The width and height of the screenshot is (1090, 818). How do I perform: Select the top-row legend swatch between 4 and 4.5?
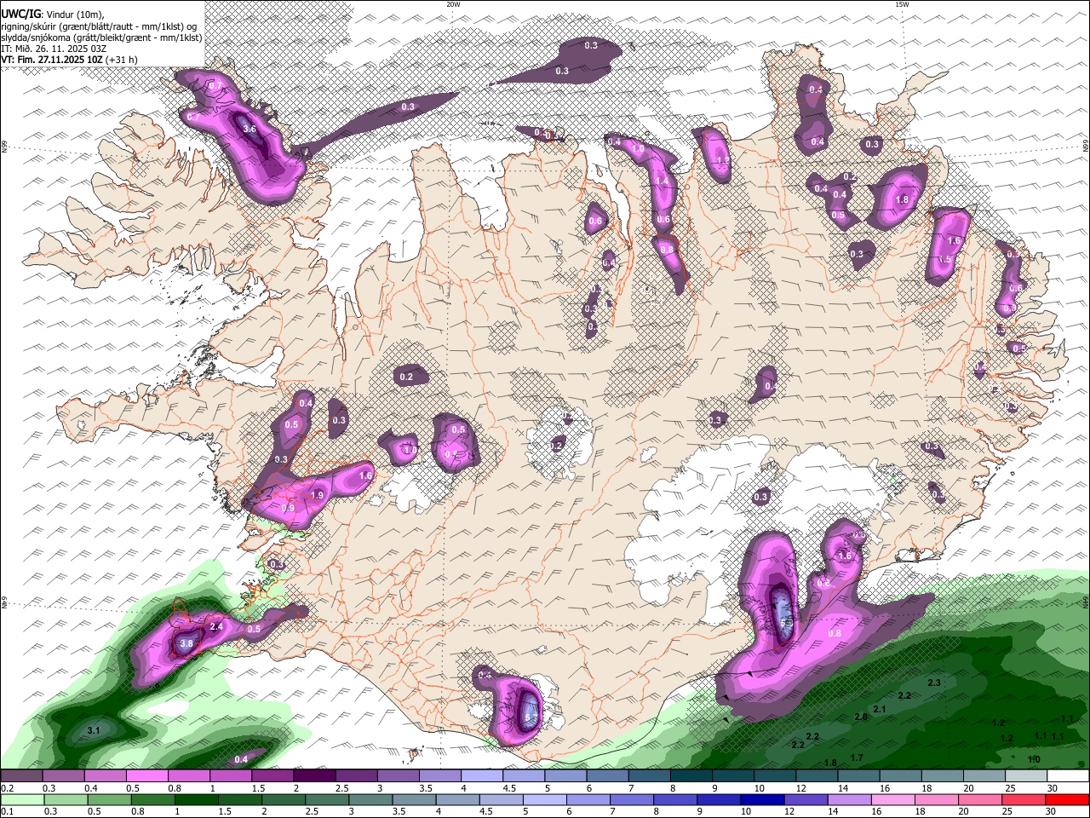click(482, 776)
